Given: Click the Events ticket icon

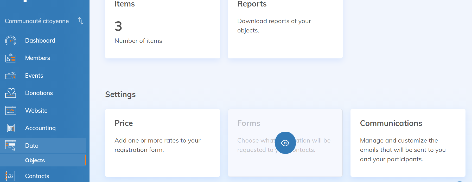Looking at the screenshot, I should pos(11,76).
